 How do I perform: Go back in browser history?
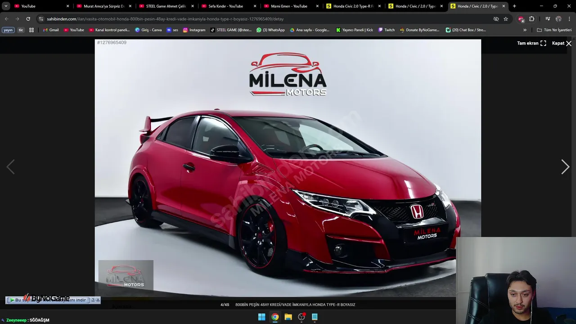coord(6,19)
